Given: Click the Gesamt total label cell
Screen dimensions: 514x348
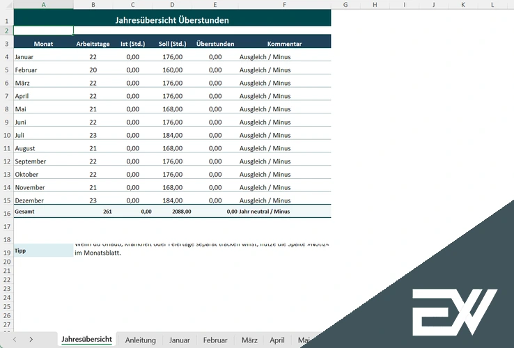Looking at the screenshot, I should point(44,212).
